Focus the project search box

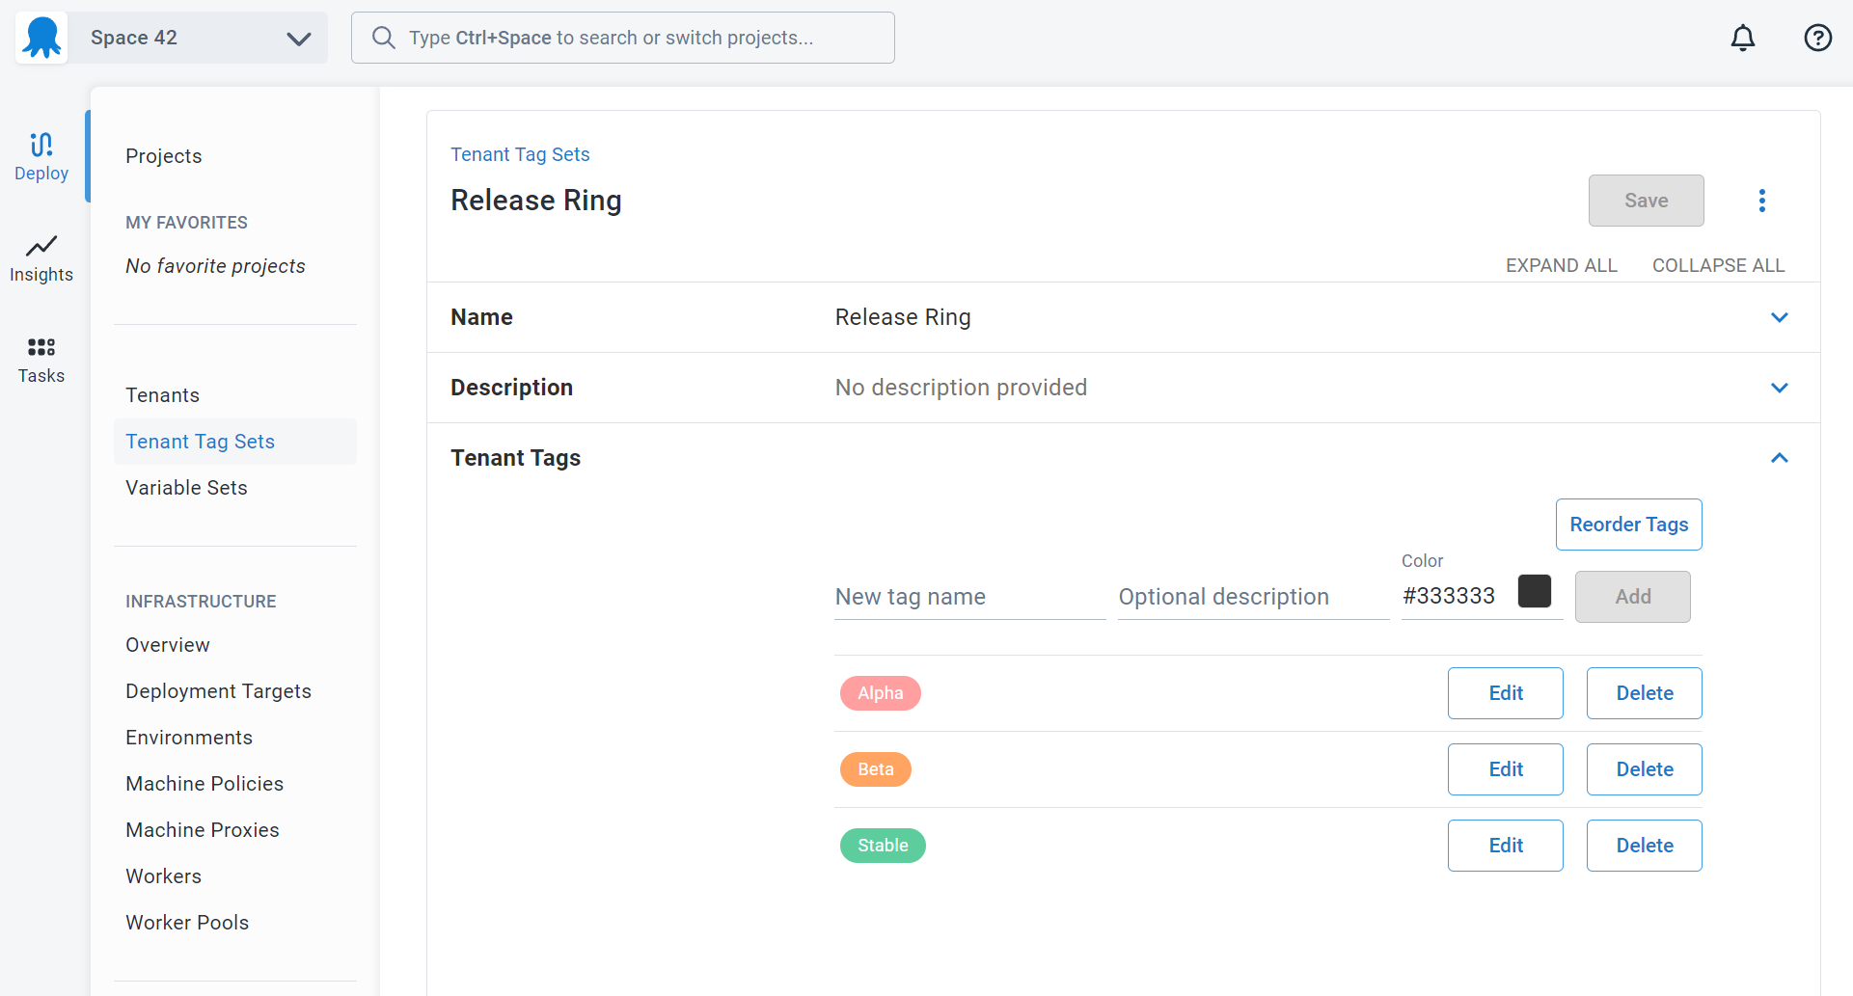tap(623, 38)
